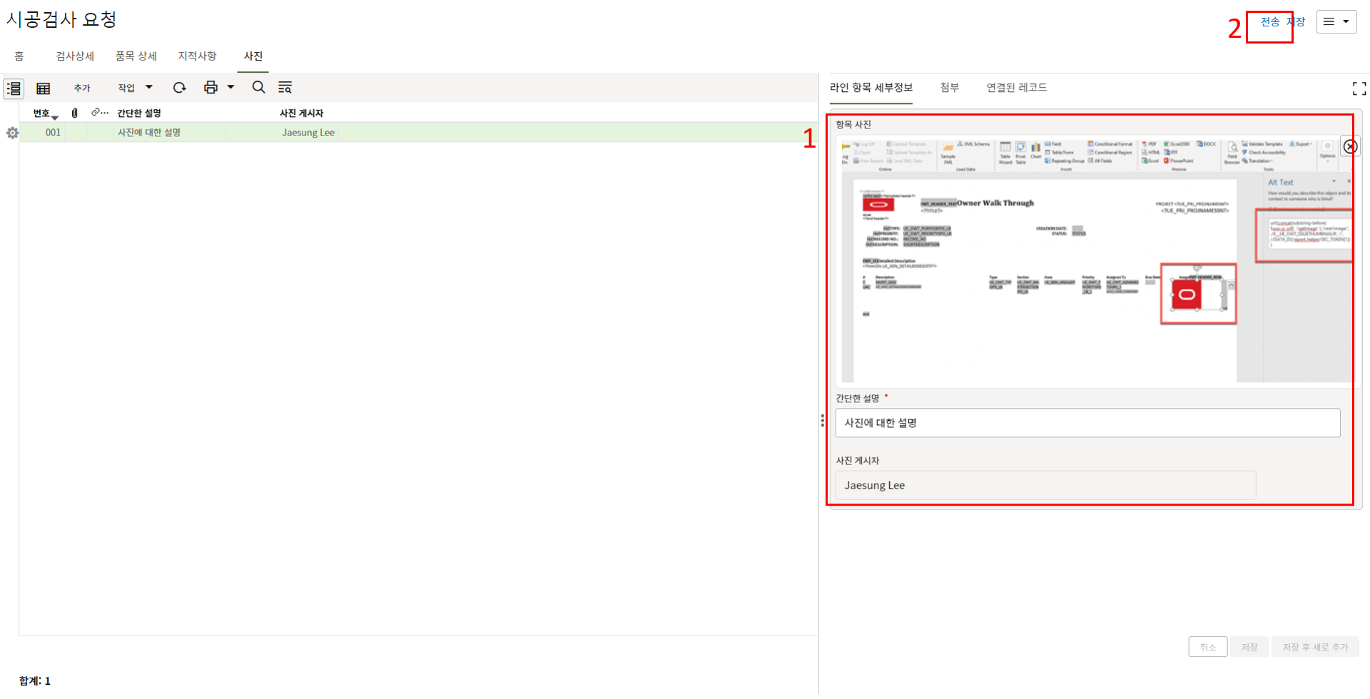Click the gear icon on row 001
The width and height of the screenshot is (1370, 699).
point(12,133)
